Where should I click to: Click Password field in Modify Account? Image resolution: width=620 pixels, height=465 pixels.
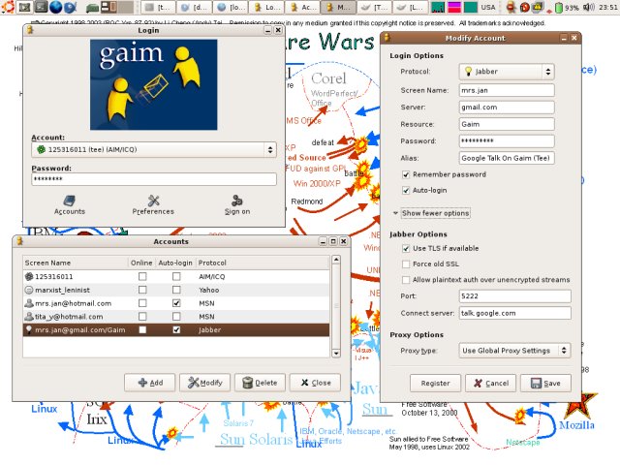click(507, 141)
